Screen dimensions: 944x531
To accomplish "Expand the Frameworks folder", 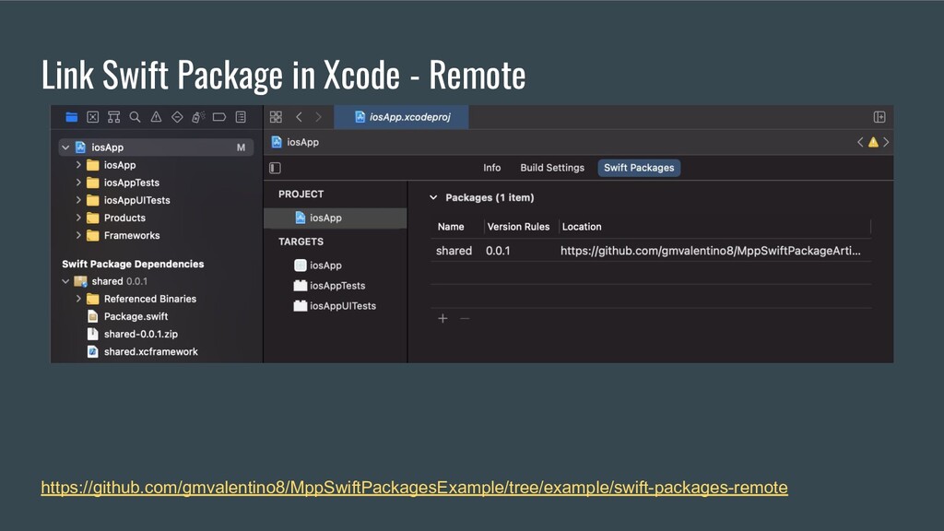I will 78,235.
